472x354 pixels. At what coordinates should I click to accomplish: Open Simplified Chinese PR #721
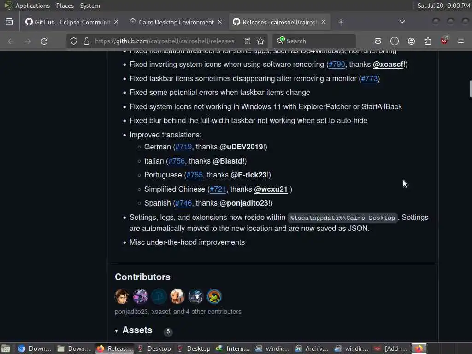pos(218,189)
